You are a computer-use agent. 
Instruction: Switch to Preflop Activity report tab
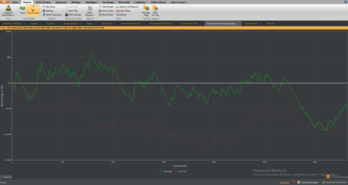71,23
